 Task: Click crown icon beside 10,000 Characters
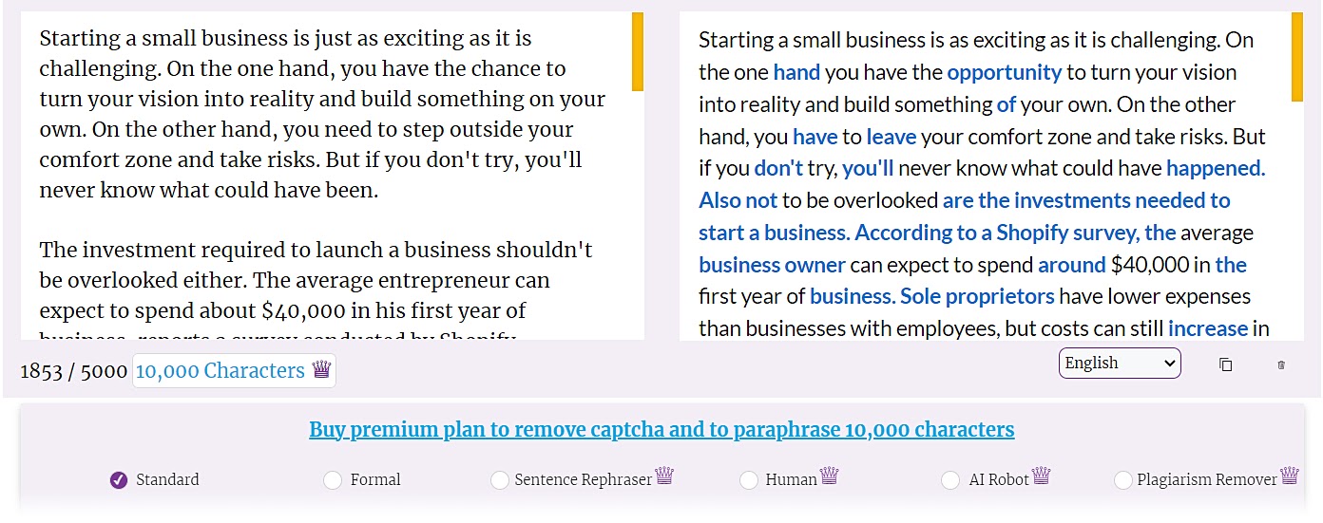(321, 370)
